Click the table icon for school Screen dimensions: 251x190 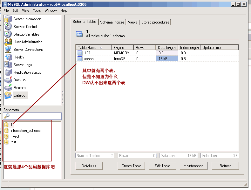point(80,59)
